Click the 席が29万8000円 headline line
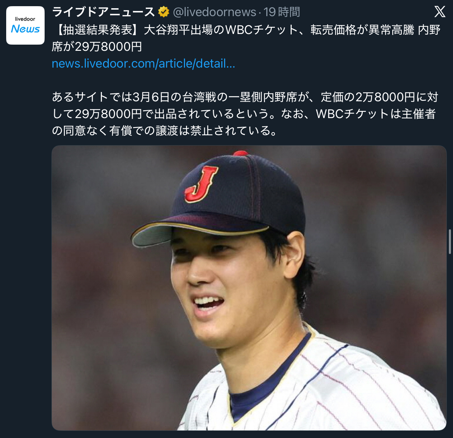 pyautogui.click(x=97, y=47)
